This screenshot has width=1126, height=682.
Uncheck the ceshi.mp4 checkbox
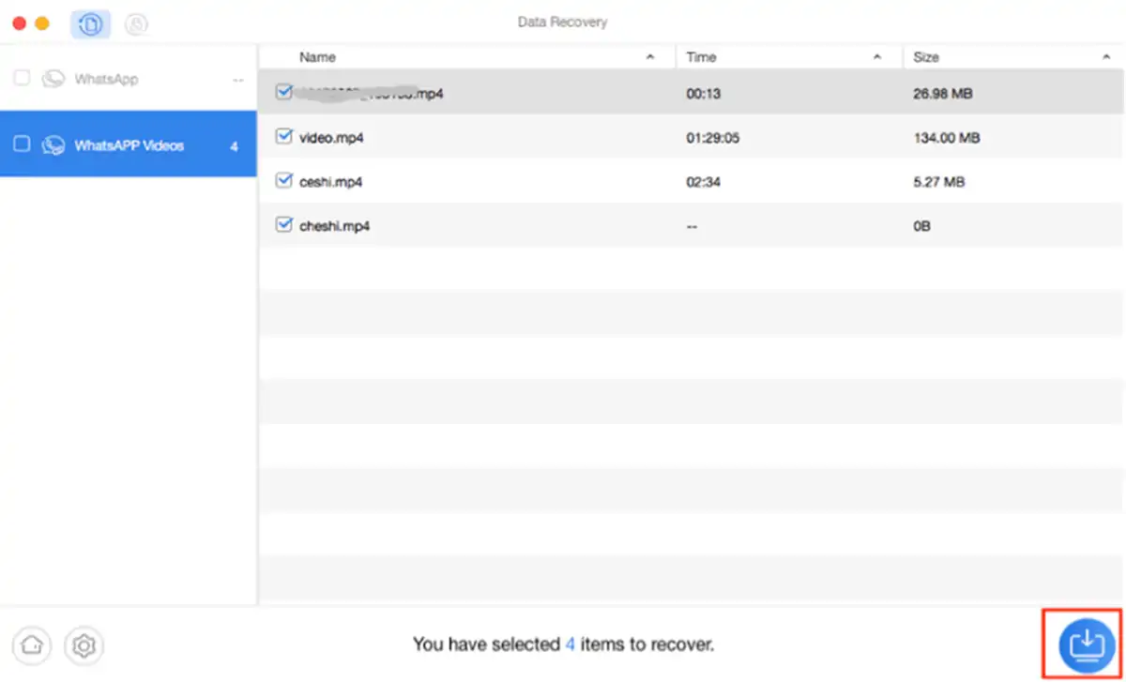point(283,181)
